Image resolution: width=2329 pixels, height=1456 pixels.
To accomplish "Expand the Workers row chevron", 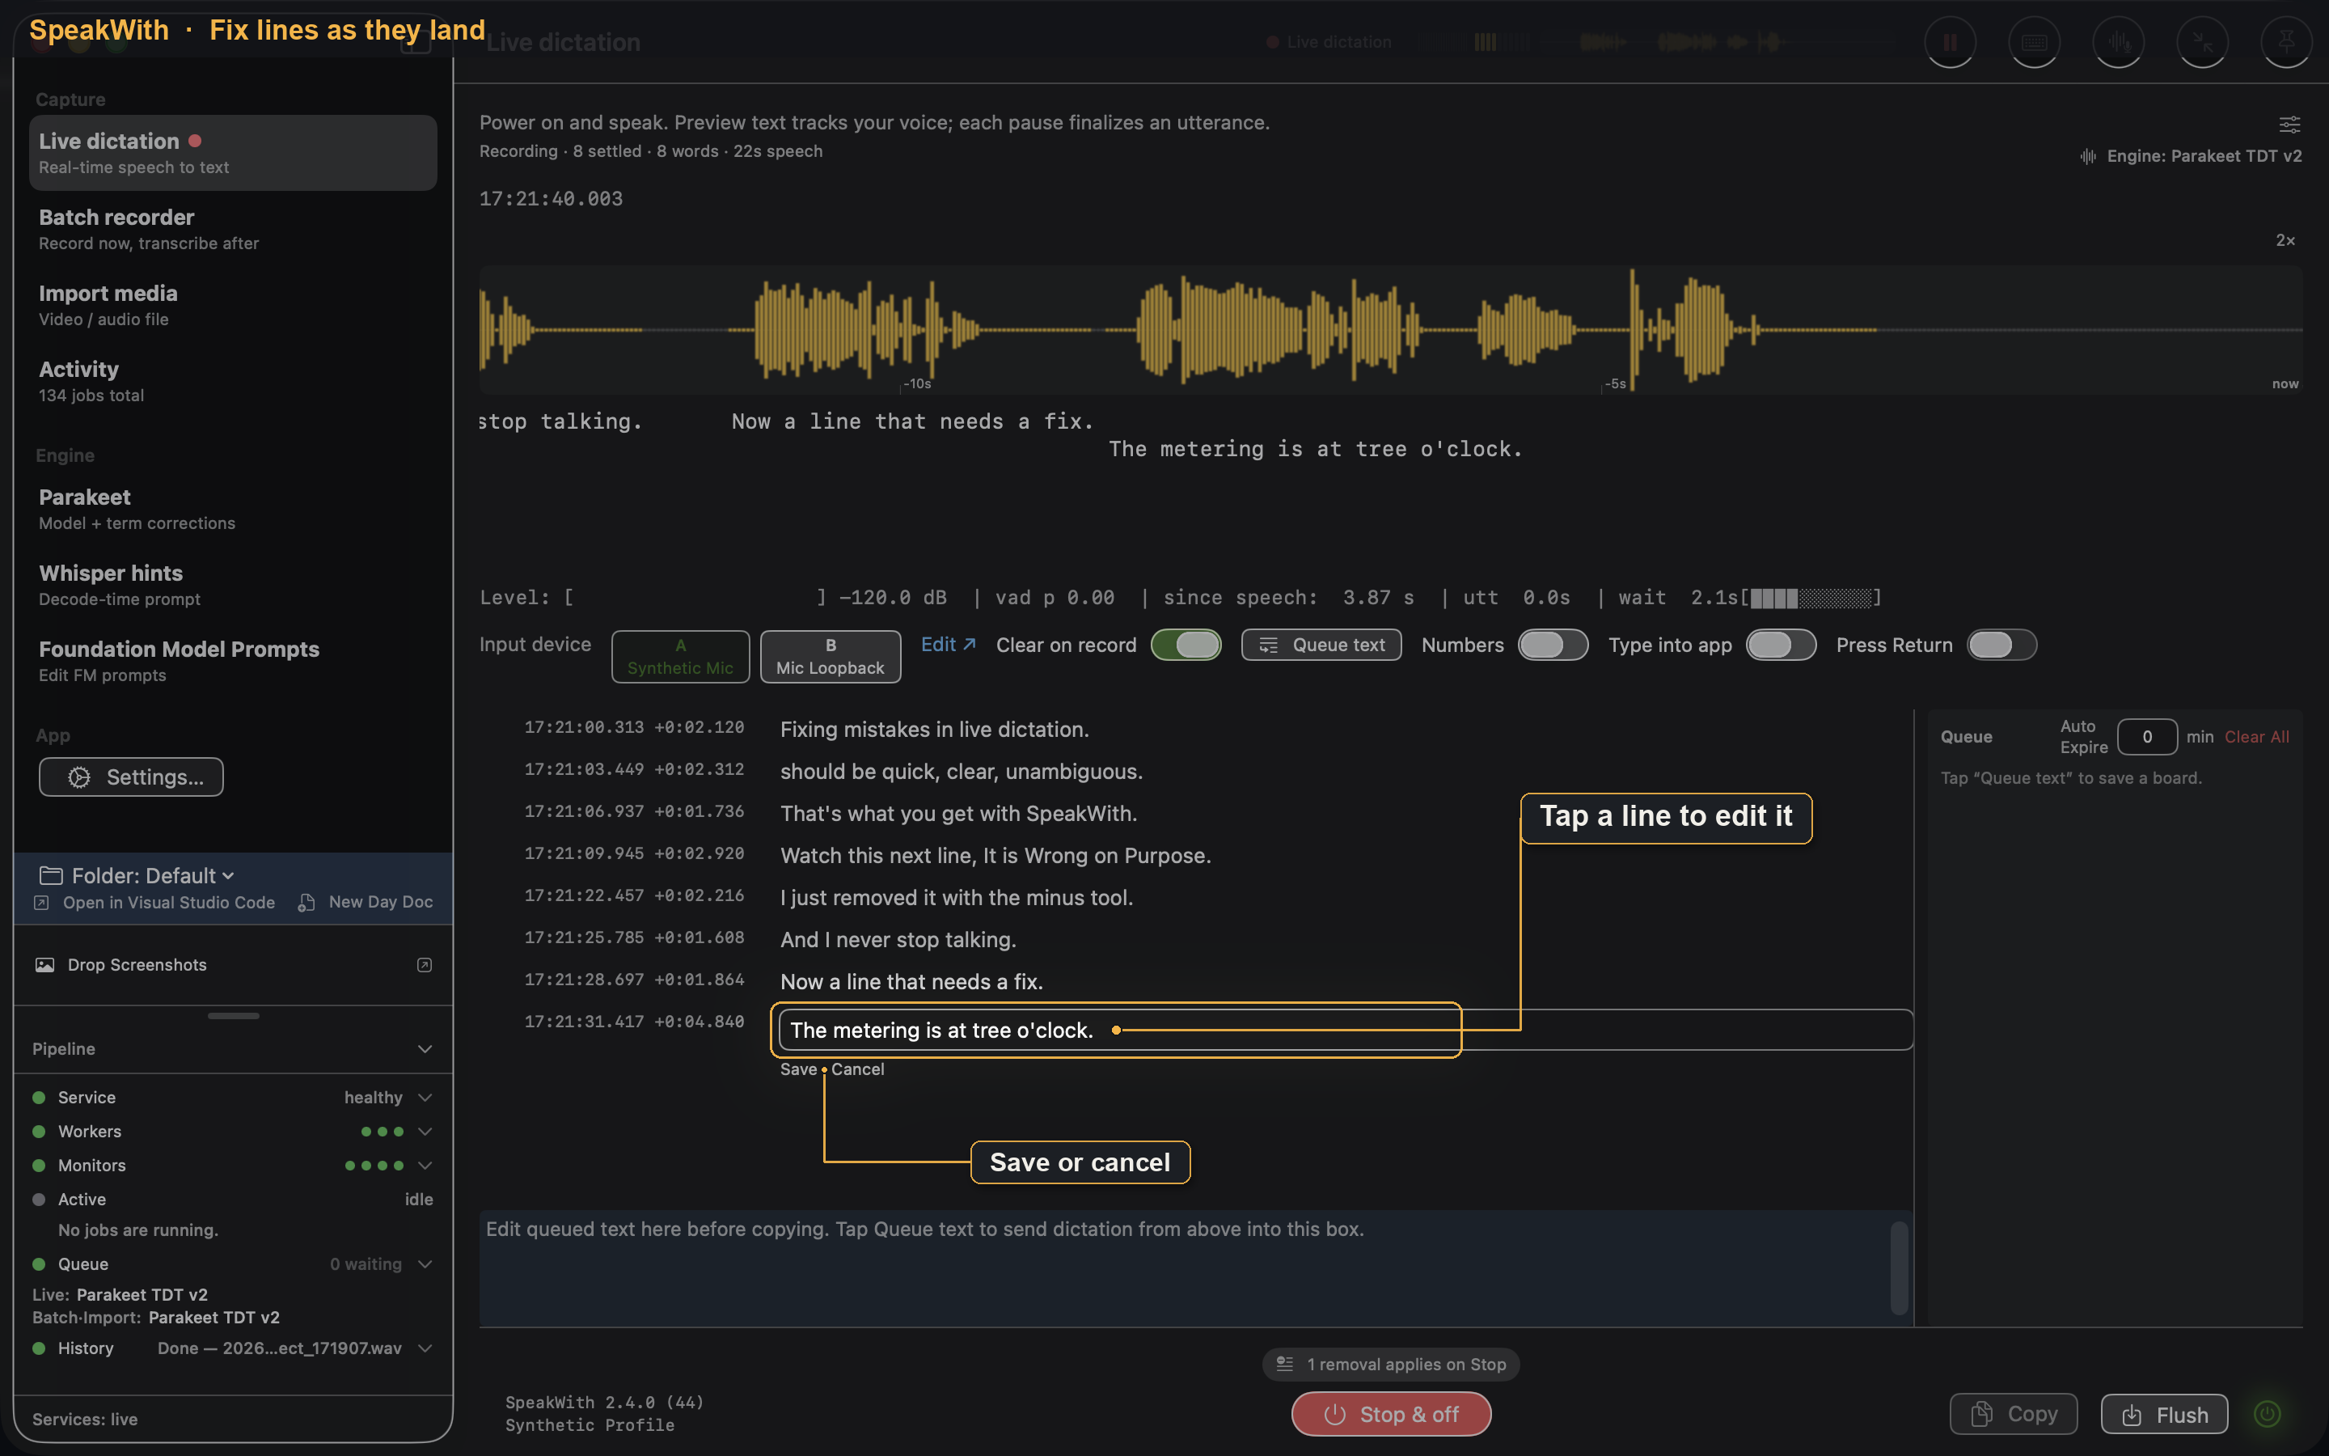I will coord(425,1132).
